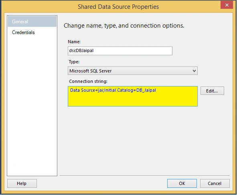This screenshot has height=195, width=237.
Task: Click the dscDBJaipal text in Name field
Action: click(x=81, y=50)
